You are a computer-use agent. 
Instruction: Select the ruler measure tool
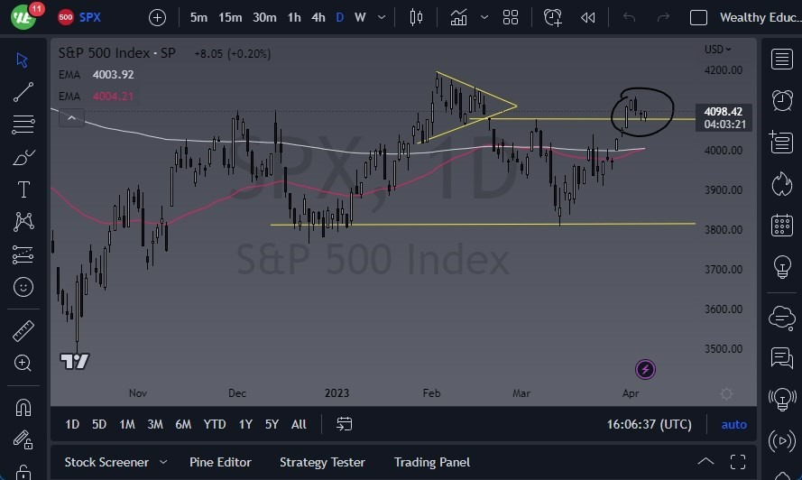click(x=23, y=331)
